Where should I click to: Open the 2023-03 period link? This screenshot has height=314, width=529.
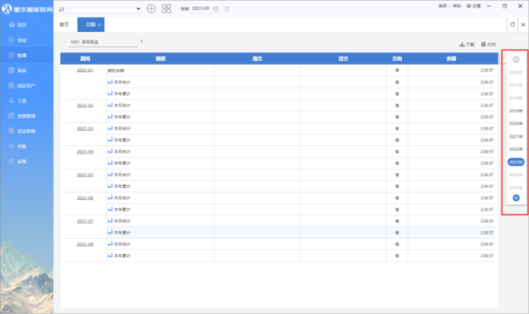(x=84, y=128)
